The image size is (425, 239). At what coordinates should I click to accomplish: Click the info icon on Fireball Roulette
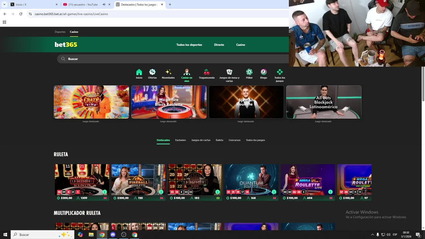click(x=161, y=192)
